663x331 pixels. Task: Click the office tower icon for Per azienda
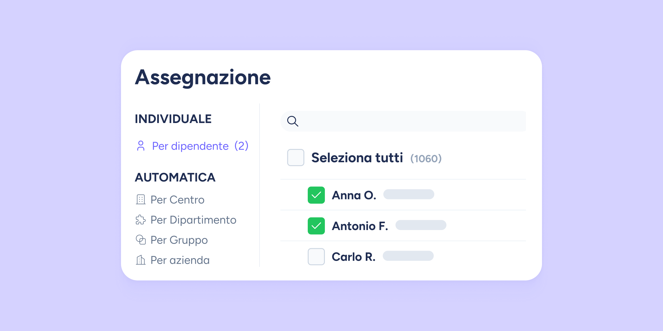coord(141,260)
